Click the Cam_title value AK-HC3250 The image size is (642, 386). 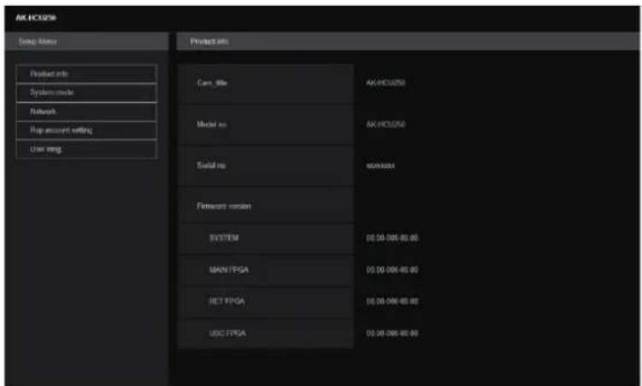386,83
